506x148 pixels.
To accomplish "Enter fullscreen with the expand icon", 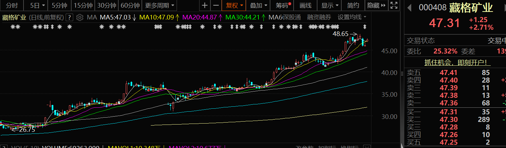I will click(x=394, y=5).
